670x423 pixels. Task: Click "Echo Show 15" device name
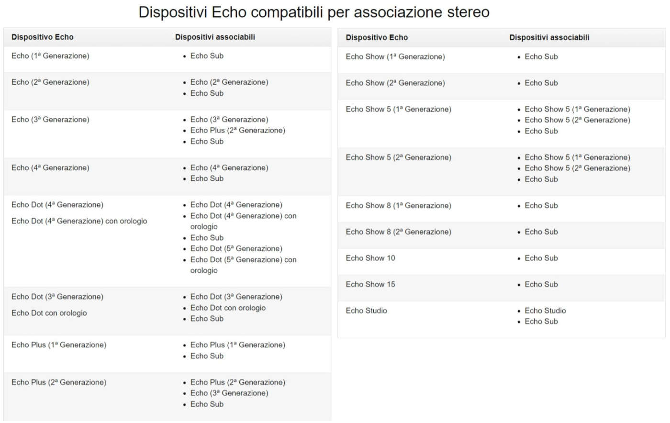(370, 285)
